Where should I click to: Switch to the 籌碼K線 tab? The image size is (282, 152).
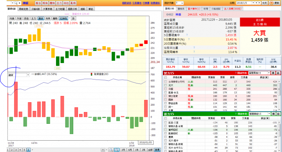(x=12, y=9)
